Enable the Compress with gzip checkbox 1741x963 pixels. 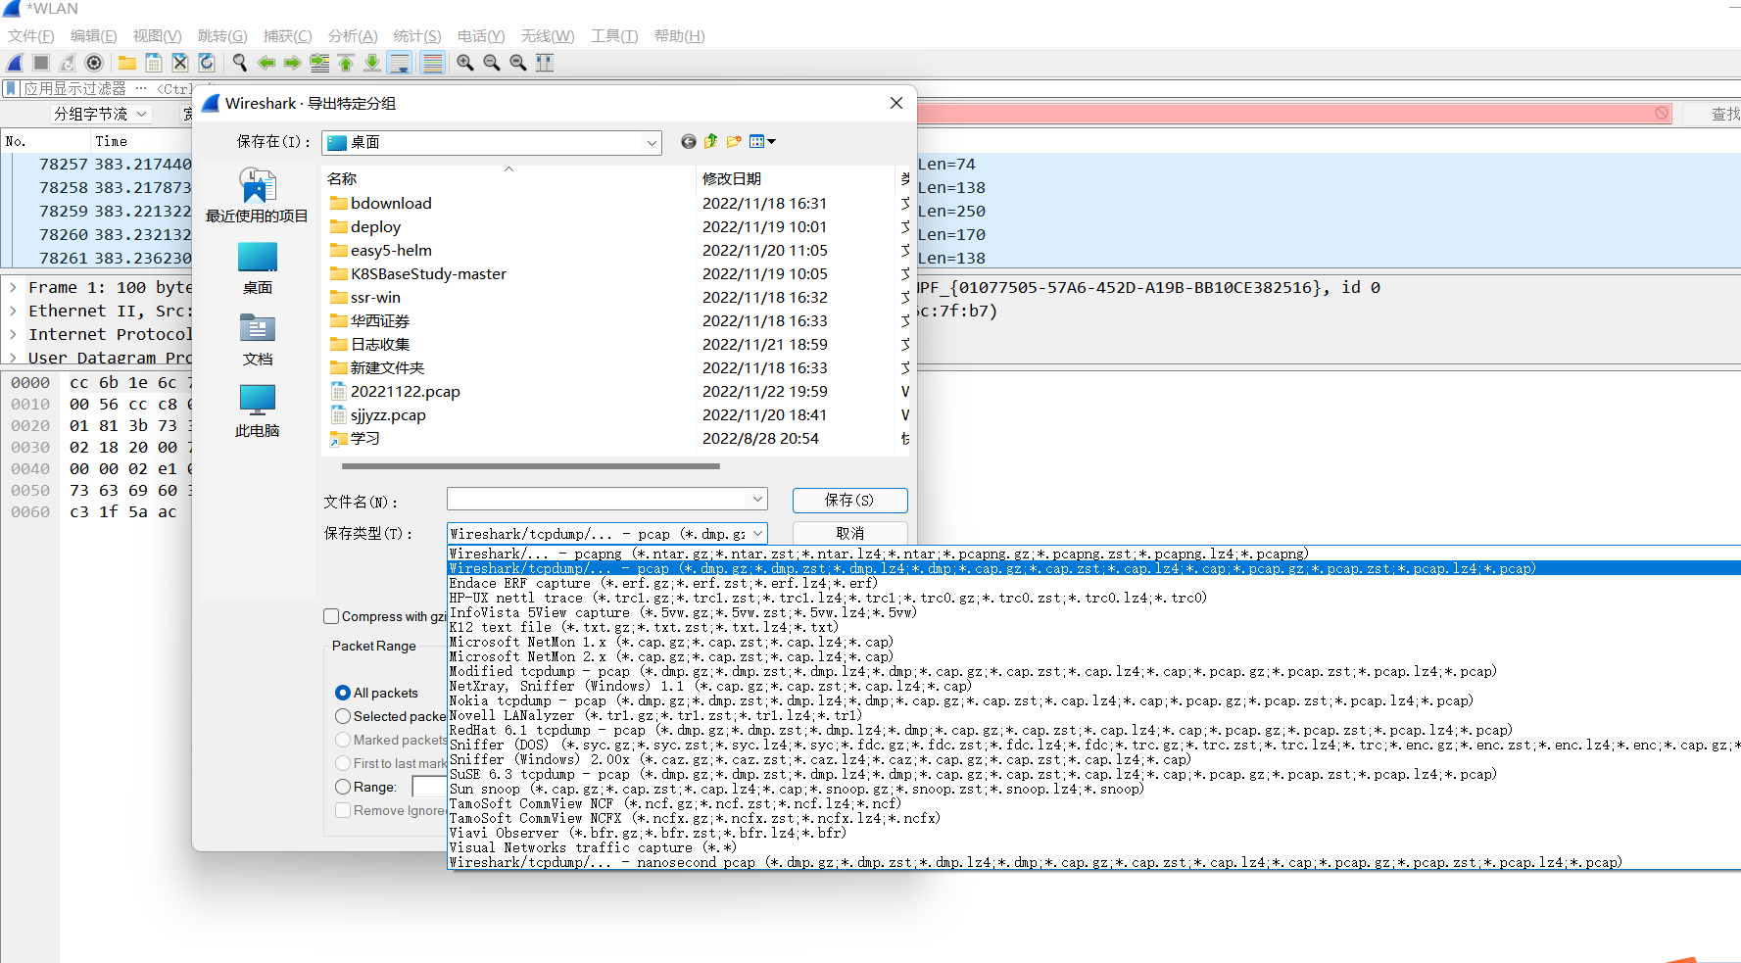pyautogui.click(x=331, y=616)
